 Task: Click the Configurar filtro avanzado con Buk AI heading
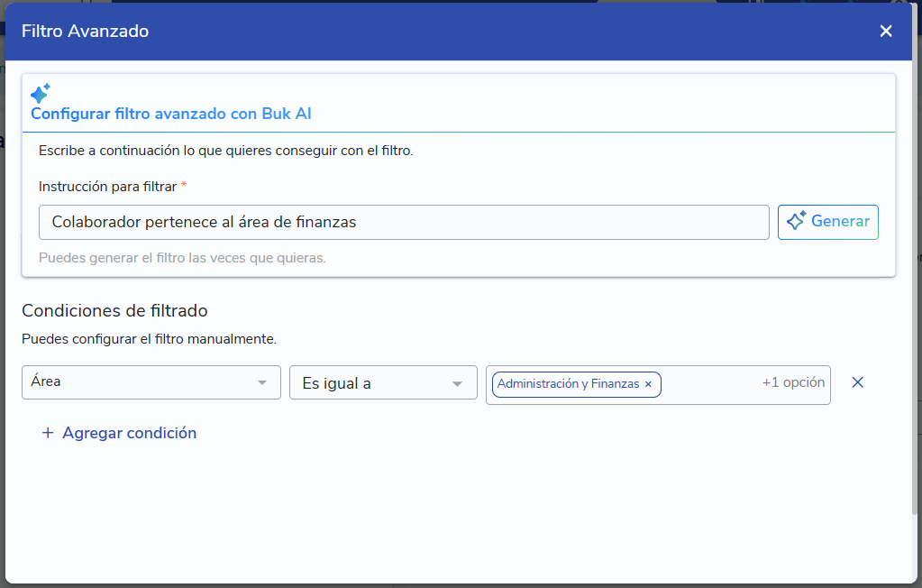click(x=171, y=114)
